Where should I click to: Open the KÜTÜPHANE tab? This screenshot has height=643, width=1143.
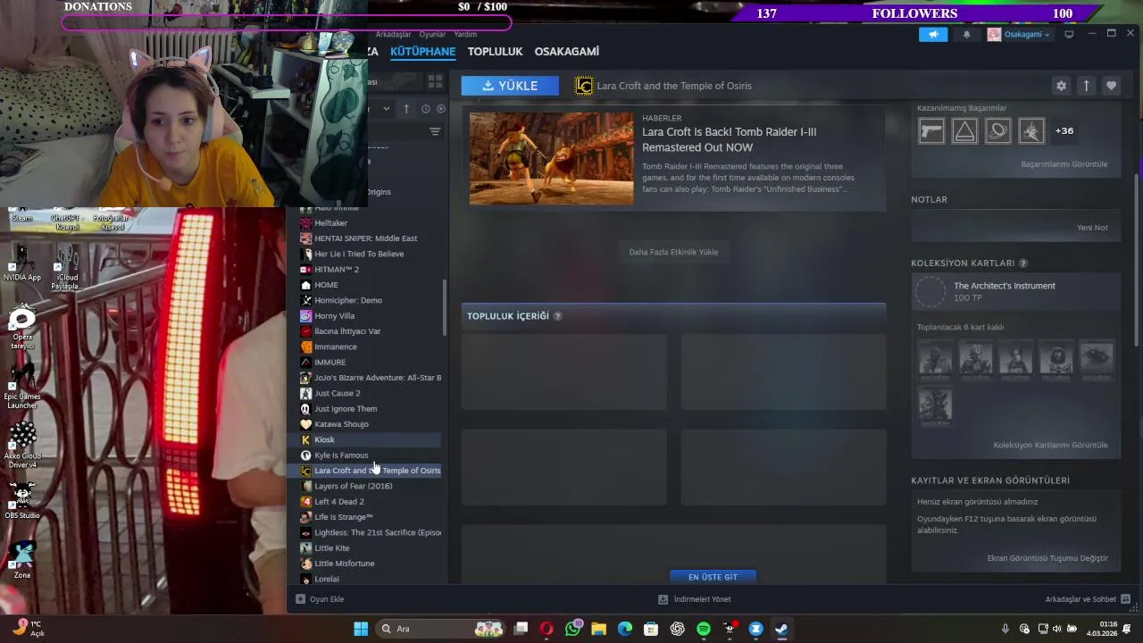pos(423,52)
